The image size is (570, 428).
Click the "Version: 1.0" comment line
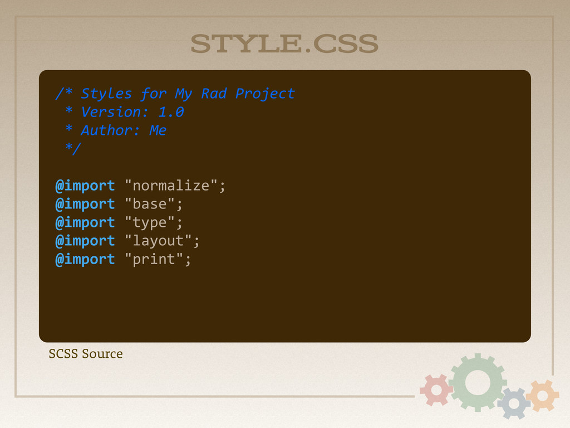point(124,112)
